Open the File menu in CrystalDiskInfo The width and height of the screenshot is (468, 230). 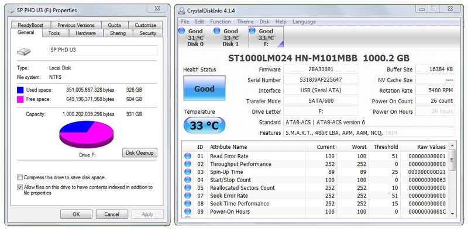[x=185, y=22]
